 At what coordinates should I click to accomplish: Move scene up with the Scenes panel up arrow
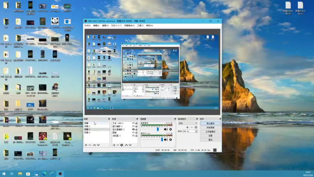pyautogui.click(x=95, y=145)
